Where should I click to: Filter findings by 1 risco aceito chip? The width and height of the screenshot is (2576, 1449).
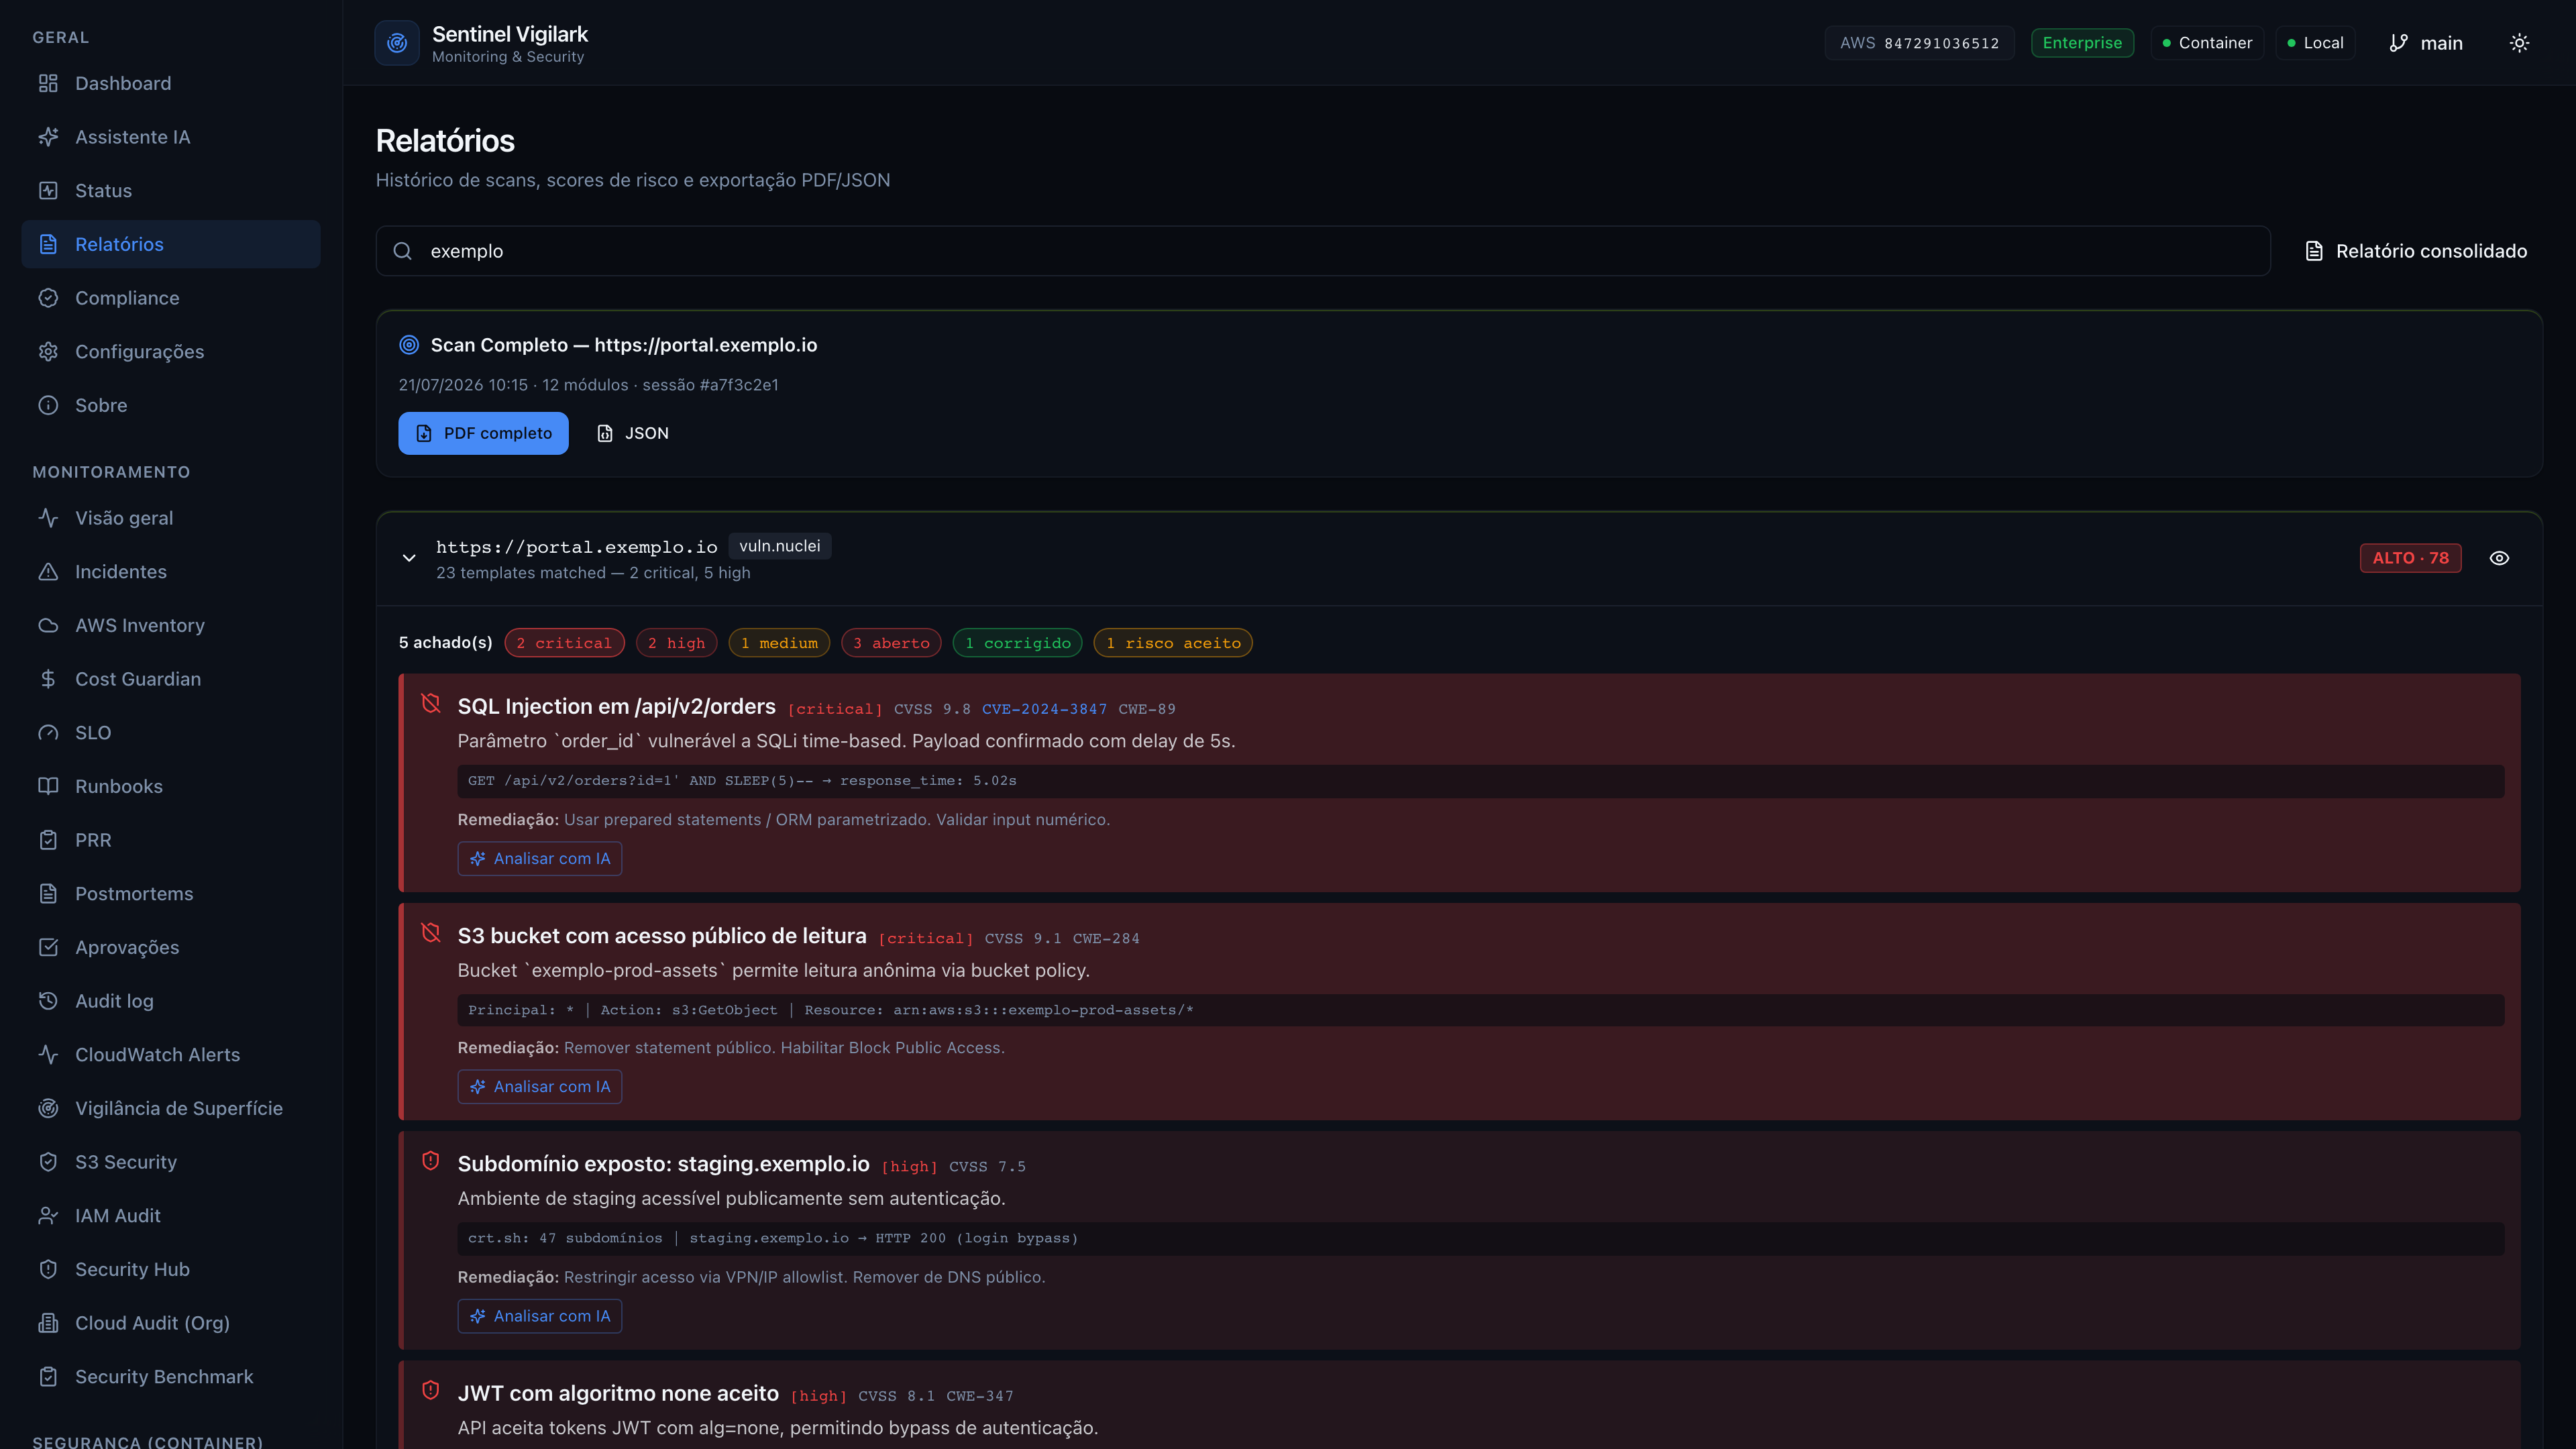pyautogui.click(x=1173, y=643)
